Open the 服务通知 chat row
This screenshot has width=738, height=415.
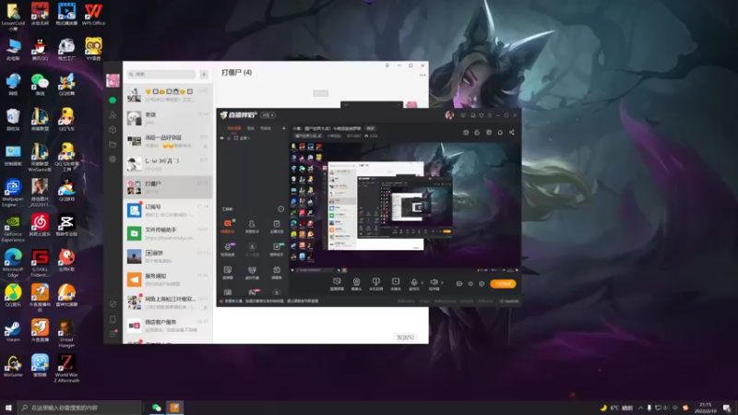(168, 279)
